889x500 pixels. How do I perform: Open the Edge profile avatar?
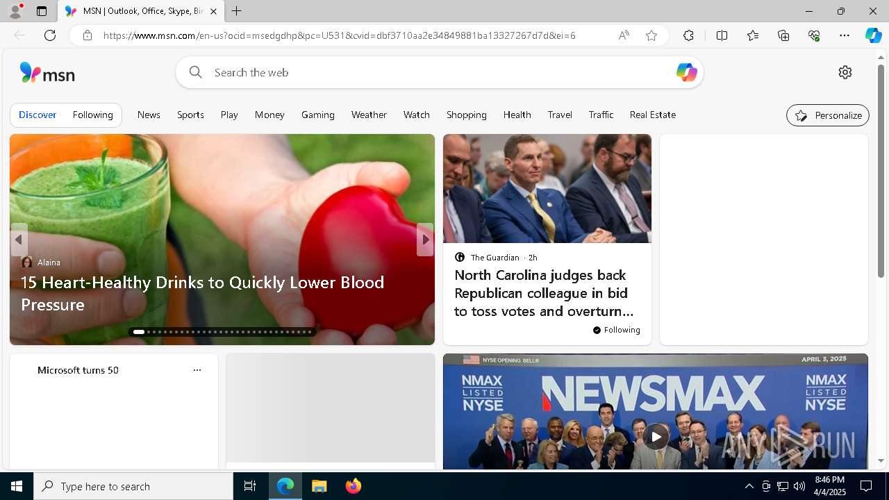coord(15,11)
